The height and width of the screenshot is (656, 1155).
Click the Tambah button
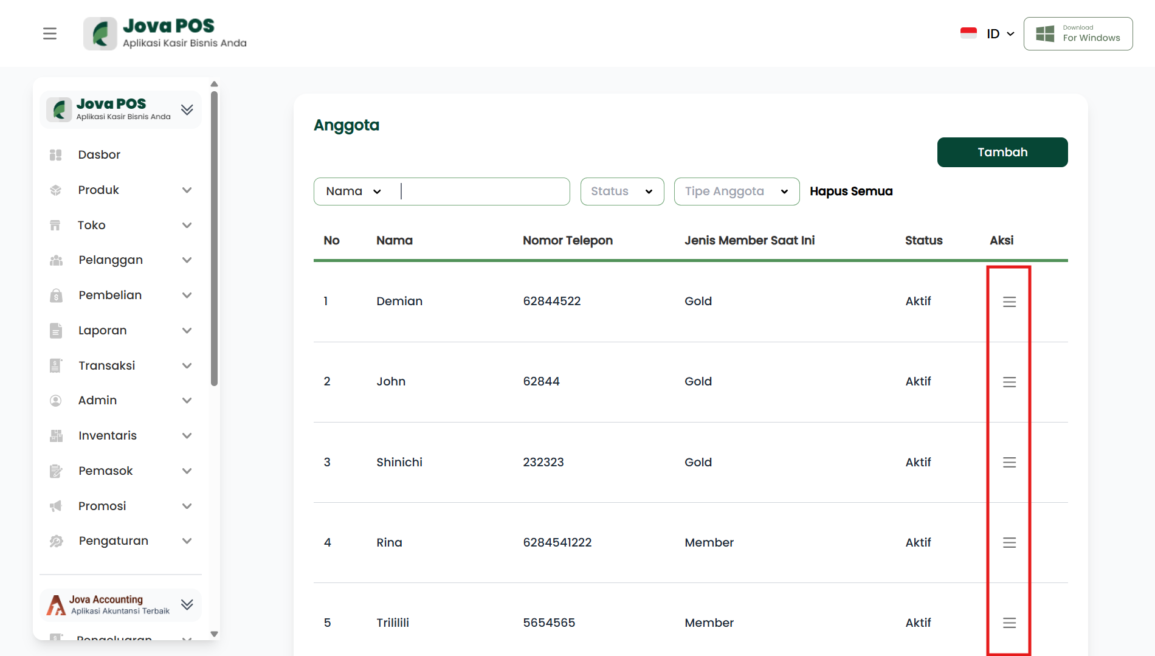click(1002, 152)
